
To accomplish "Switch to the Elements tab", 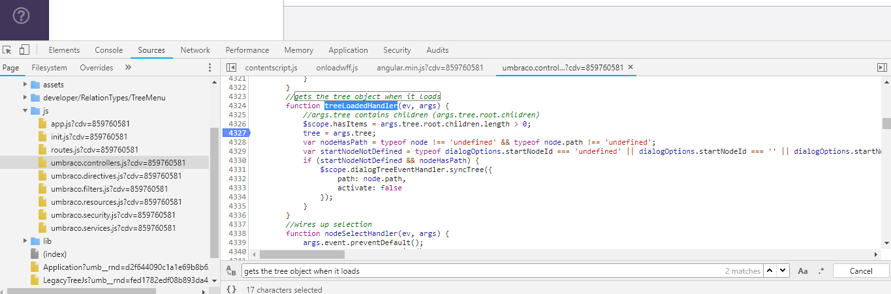I will (x=64, y=50).
